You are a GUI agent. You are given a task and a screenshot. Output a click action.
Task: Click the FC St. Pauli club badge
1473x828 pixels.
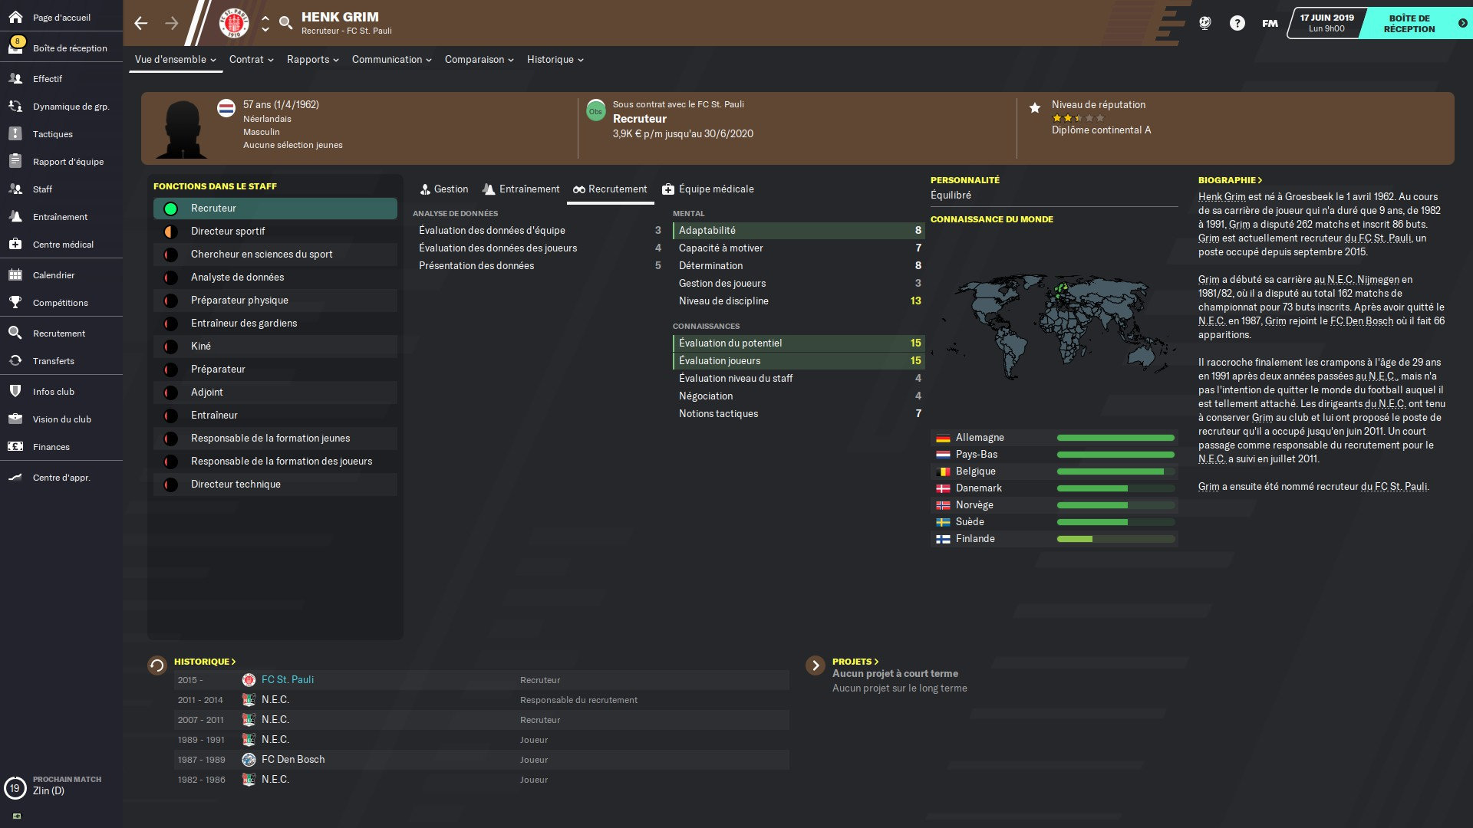click(234, 23)
